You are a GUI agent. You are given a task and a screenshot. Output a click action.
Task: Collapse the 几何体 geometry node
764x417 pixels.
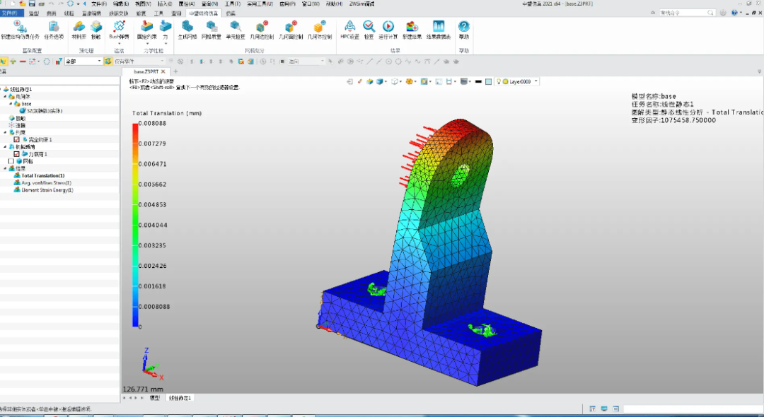[x=6, y=96]
